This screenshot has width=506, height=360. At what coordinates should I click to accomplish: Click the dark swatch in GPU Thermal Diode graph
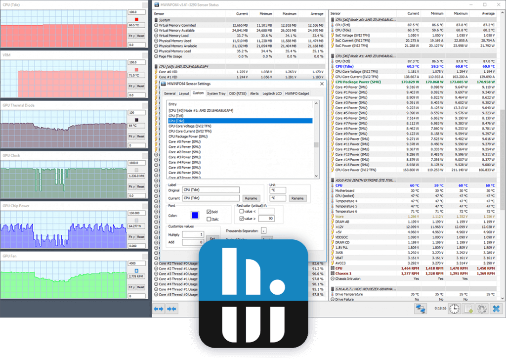pos(136,120)
